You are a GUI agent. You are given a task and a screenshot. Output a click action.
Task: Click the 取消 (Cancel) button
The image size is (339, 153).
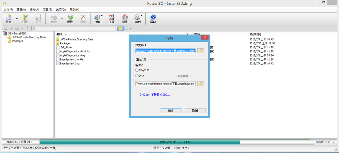195,111
